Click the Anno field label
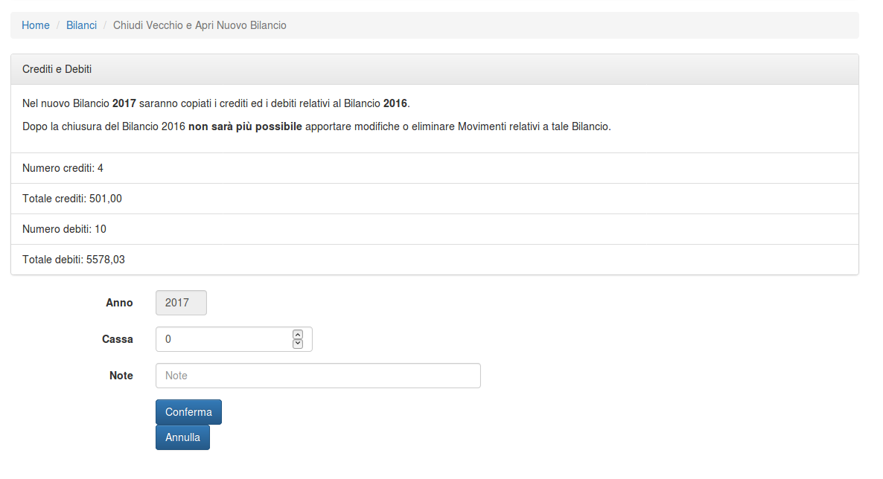Viewport: 883px width, 479px height. point(119,303)
